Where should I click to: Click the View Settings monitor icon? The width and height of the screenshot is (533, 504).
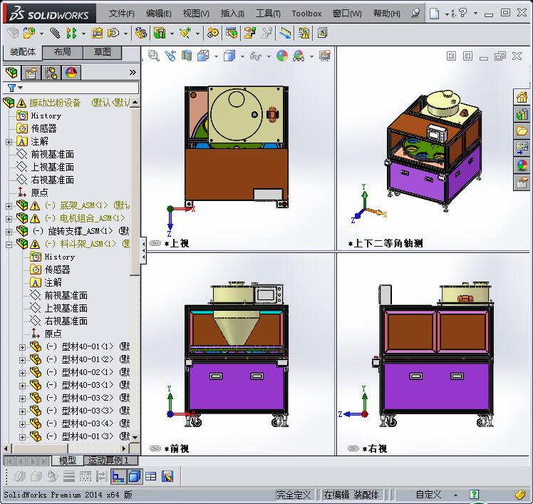coord(325,56)
